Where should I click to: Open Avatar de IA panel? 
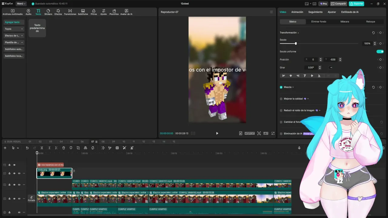click(126, 12)
